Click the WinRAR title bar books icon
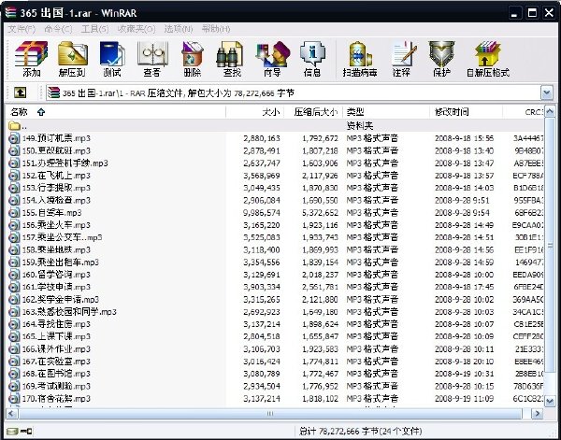The width and height of the screenshot is (561, 440). (x=10, y=13)
